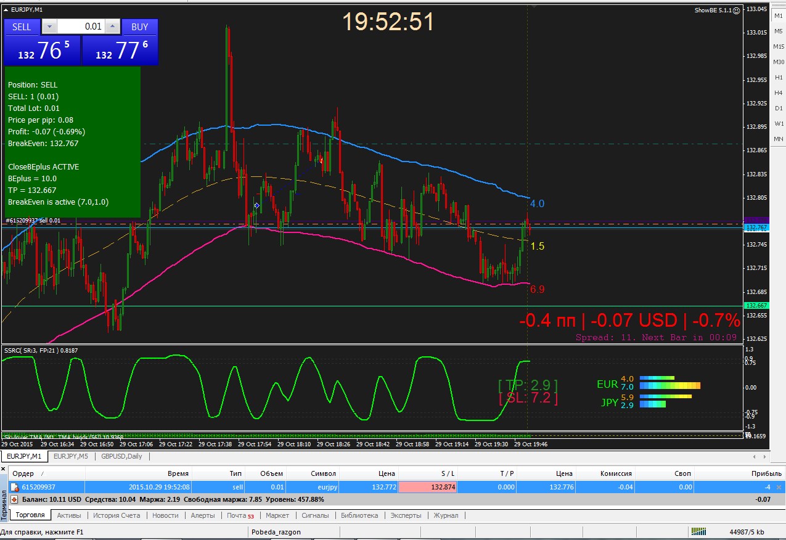The image size is (786, 540).
Task: Select the EURJPY,M1 chart tab
Action: [24, 457]
